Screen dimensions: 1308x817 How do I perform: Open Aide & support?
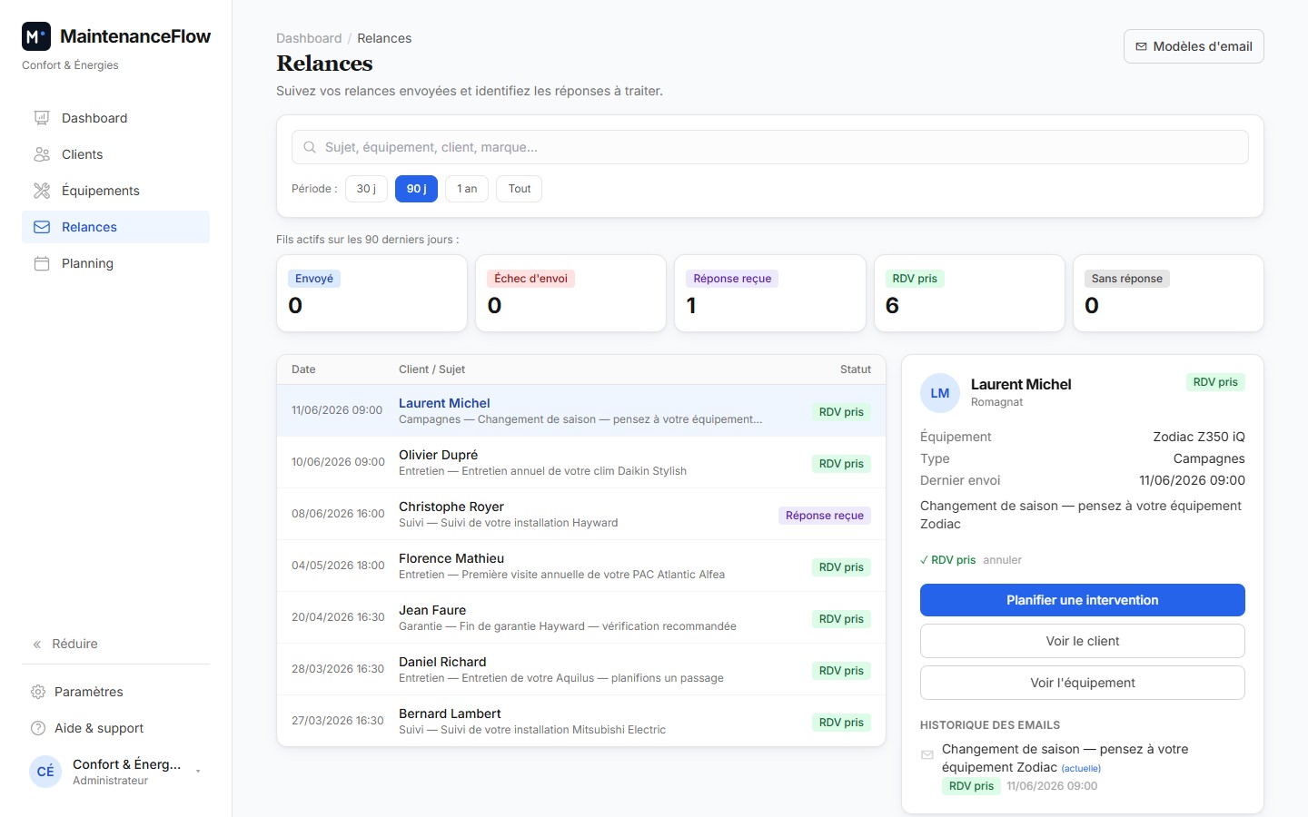pos(115,728)
